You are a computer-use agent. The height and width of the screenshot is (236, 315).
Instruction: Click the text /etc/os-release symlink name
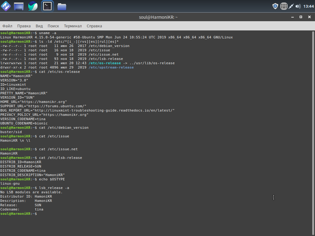(105, 63)
